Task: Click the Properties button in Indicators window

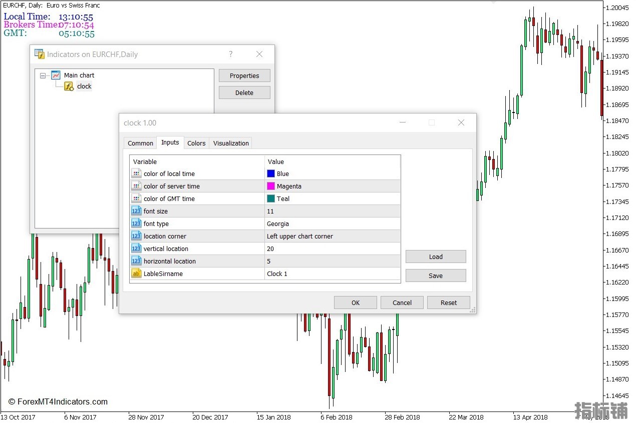Action: [x=244, y=75]
